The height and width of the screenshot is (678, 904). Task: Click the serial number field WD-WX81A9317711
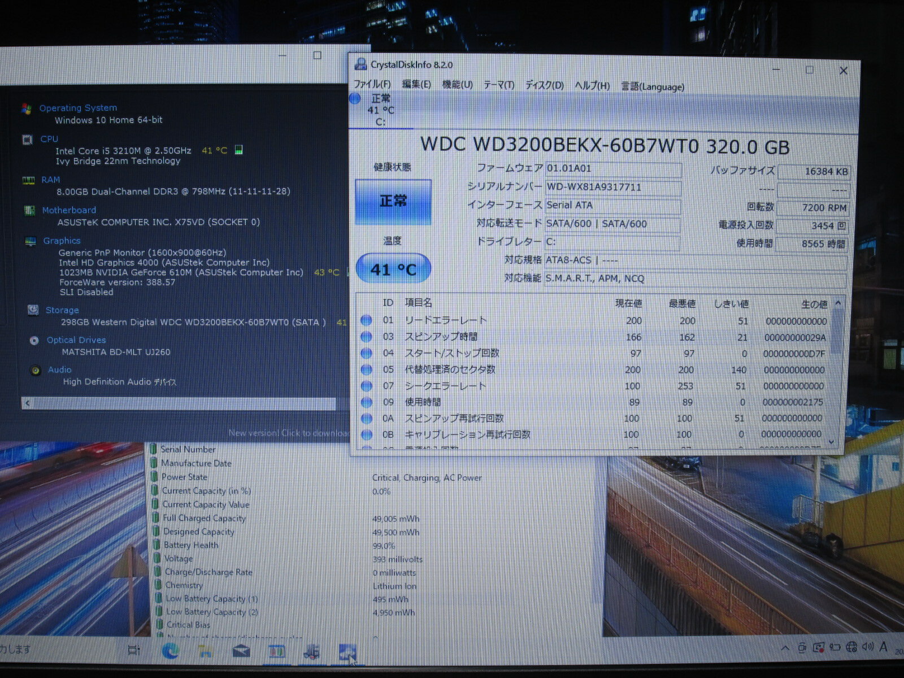[613, 187]
